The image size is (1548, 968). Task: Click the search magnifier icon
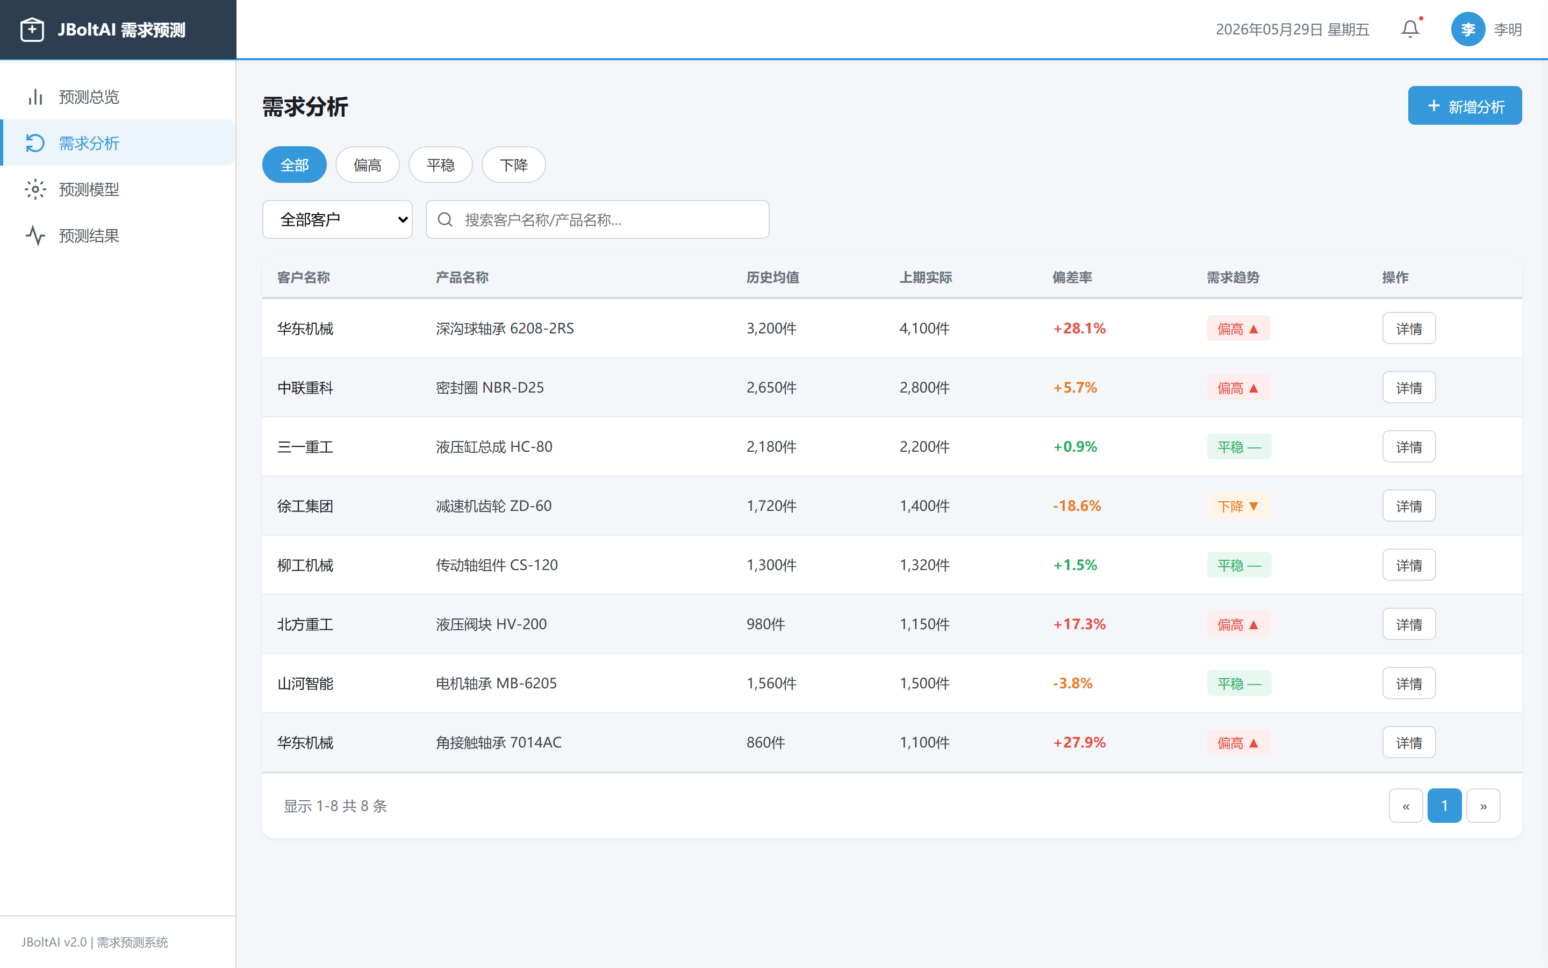point(445,219)
